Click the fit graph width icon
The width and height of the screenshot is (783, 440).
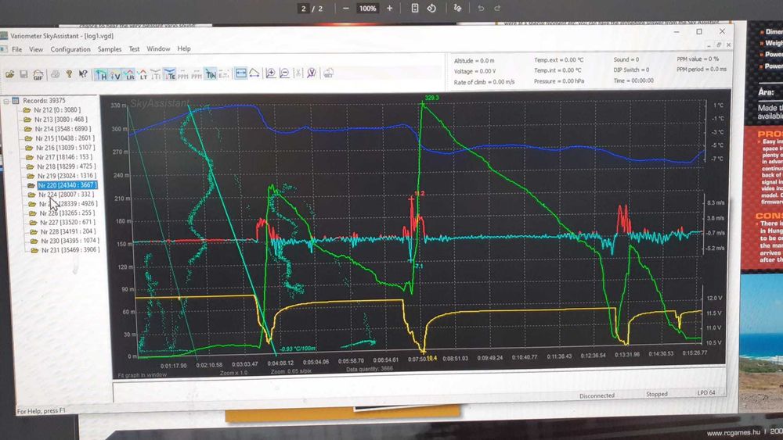[x=240, y=73]
